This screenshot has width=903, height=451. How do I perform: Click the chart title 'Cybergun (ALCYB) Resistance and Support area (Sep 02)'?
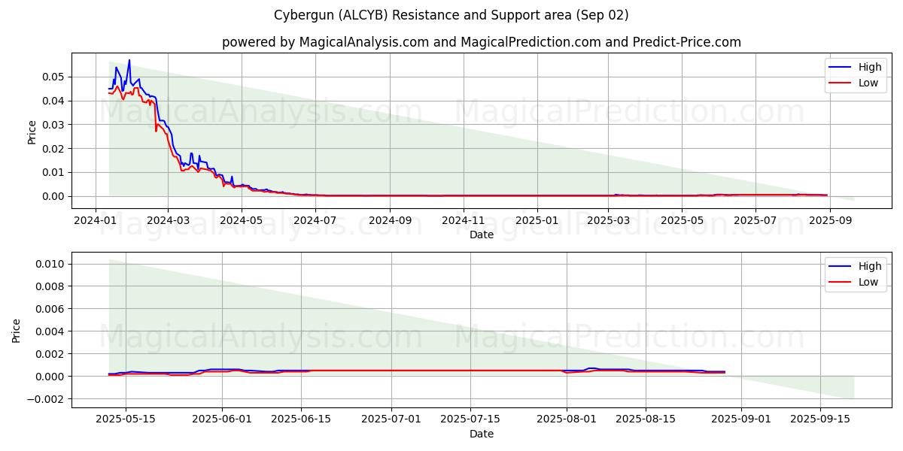pos(451,15)
